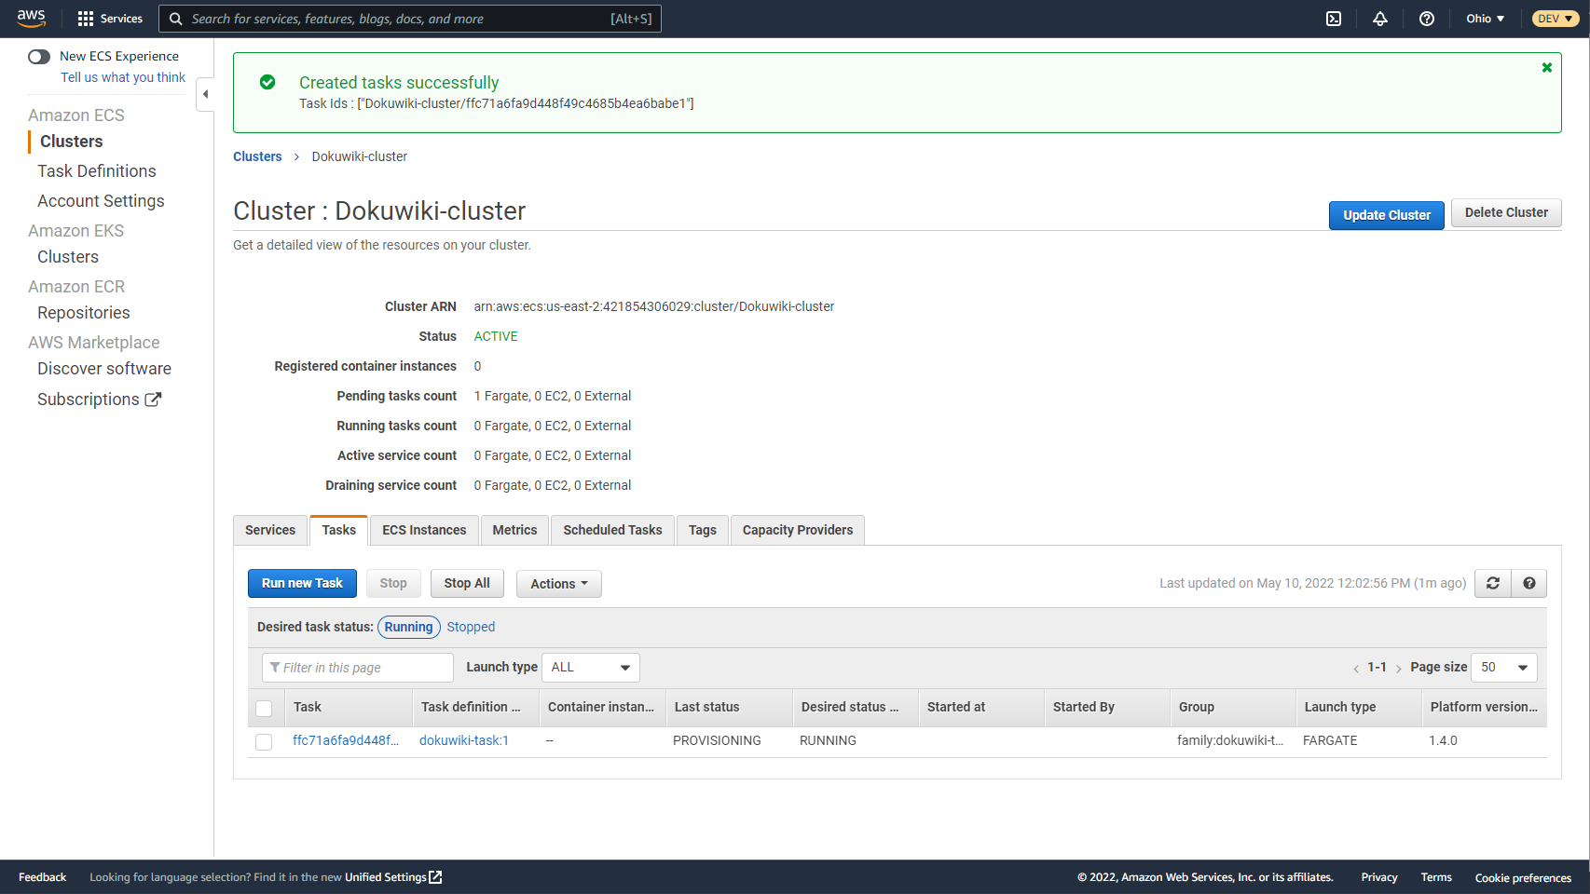This screenshot has width=1590, height=894.
Task: Switch to the Tags tab
Action: click(x=703, y=530)
